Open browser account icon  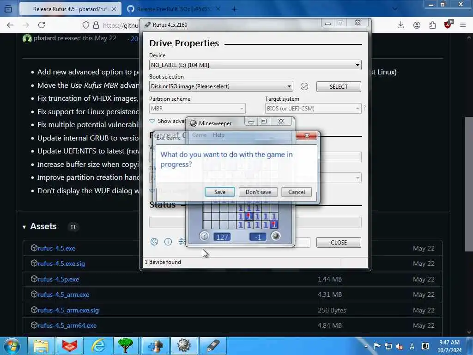click(417, 25)
